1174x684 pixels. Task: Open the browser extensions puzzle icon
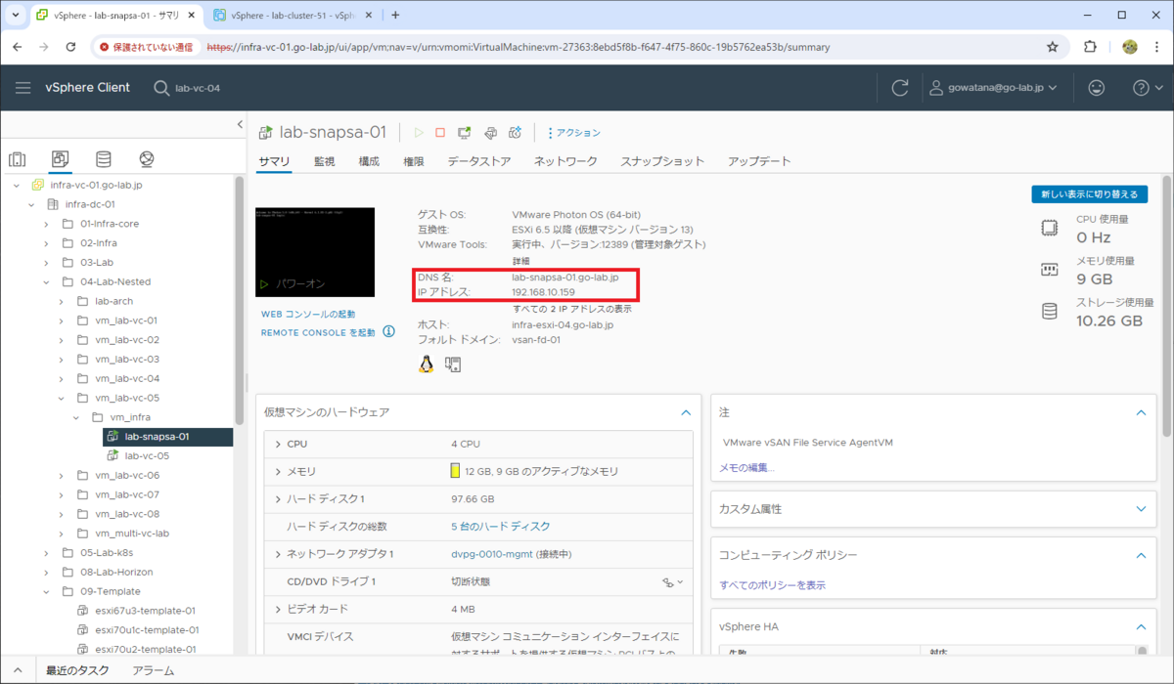pos(1091,46)
